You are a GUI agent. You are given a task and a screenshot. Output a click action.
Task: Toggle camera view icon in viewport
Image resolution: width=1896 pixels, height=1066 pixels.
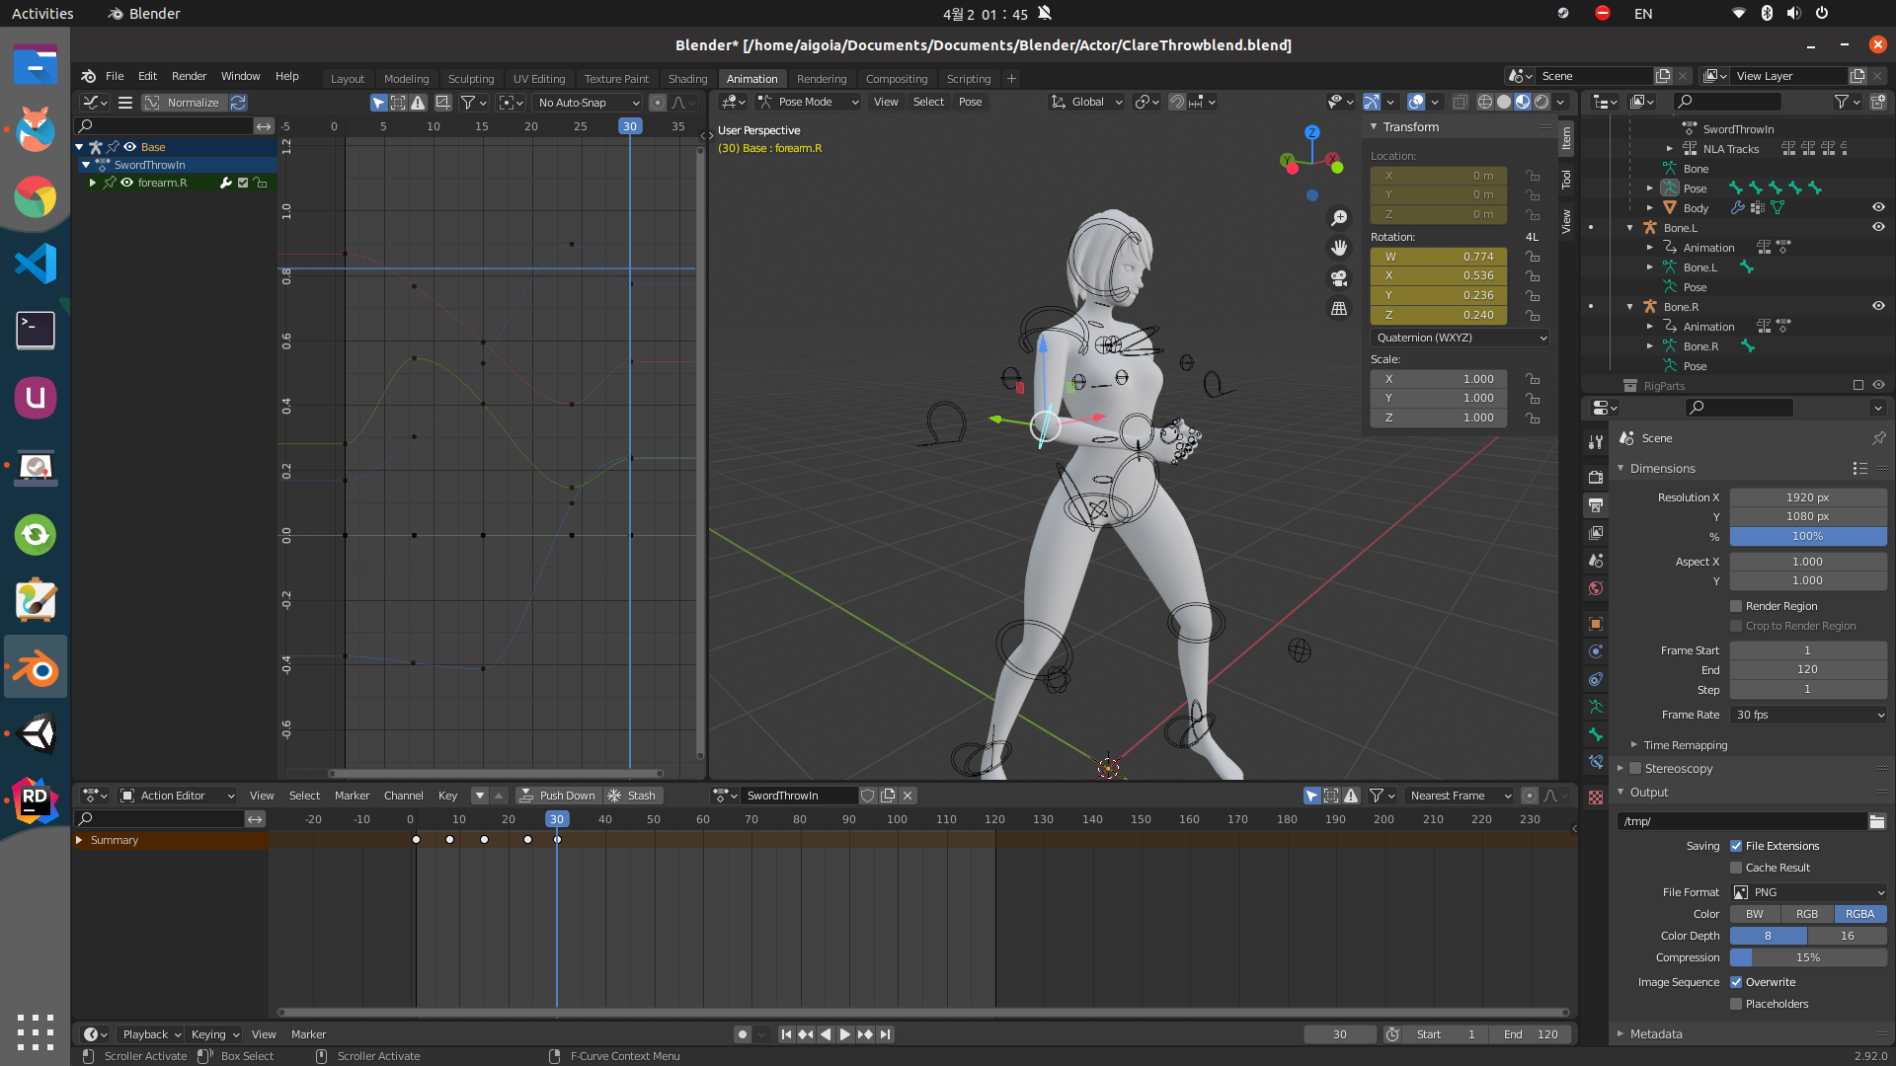click(x=1339, y=278)
